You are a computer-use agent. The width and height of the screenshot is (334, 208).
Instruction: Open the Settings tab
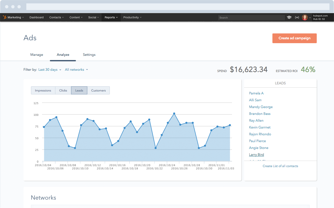pyautogui.click(x=89, y=55)
